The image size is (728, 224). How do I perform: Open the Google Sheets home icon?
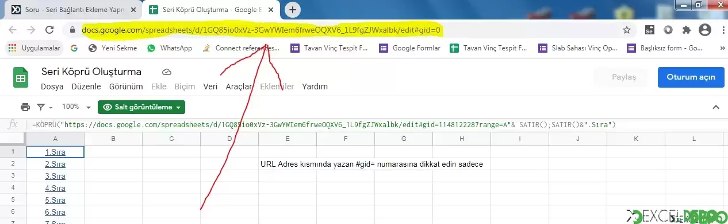[x=21, y=78]
